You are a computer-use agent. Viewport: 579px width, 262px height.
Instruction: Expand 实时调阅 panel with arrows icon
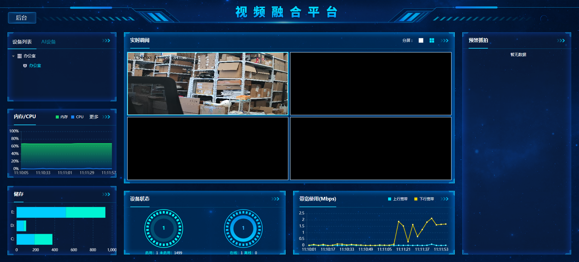pos(445,41)
